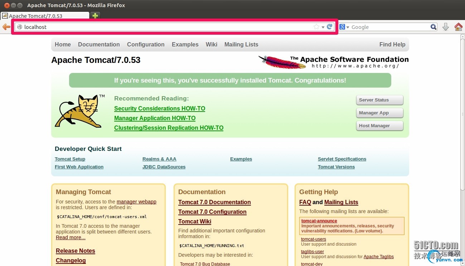The height and width of the screenshot is (266, 465).
Task: Open Clustering/Session Replication HOW-TO link
Action: point(169,128)
